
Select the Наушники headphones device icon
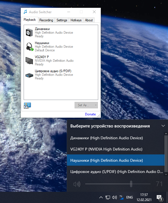(30, 47)
